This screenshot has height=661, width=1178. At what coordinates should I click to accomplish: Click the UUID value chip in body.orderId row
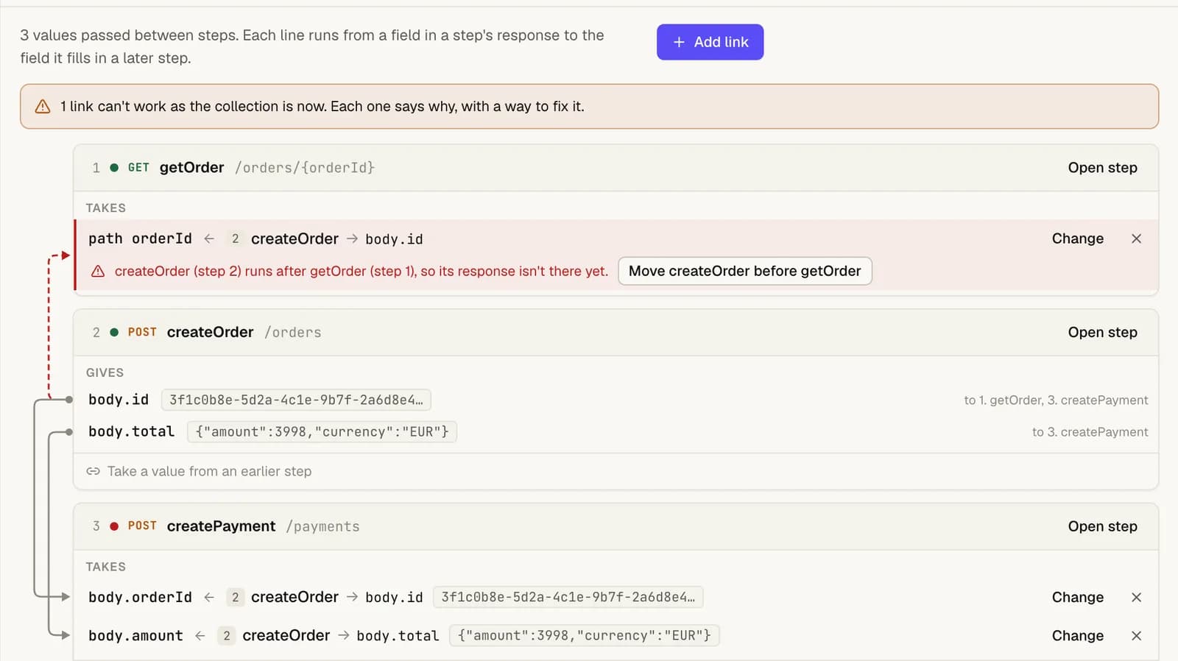pos(568,597)
